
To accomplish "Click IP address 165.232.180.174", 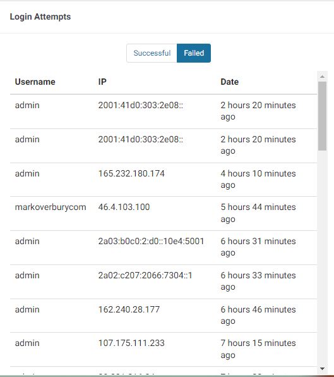I will 131,173.
